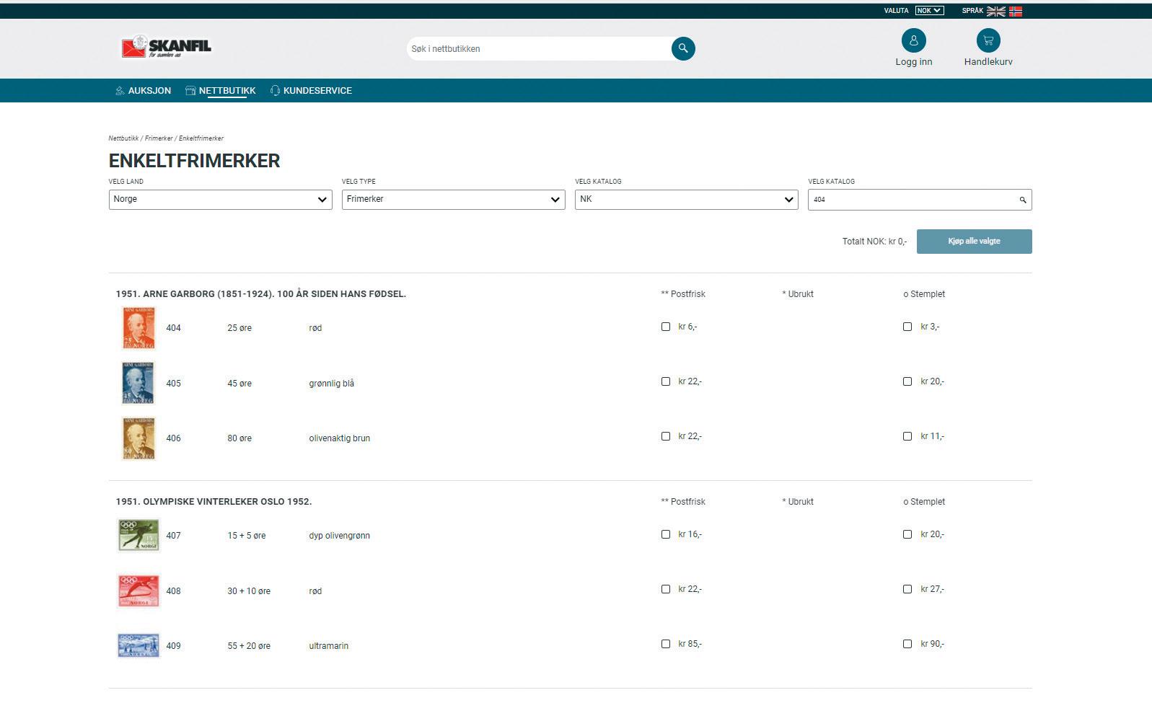This screenshot has height=703, width=1152.
Task: Click the Nettbutikk breadcrumb link
Action: point(123,138)
